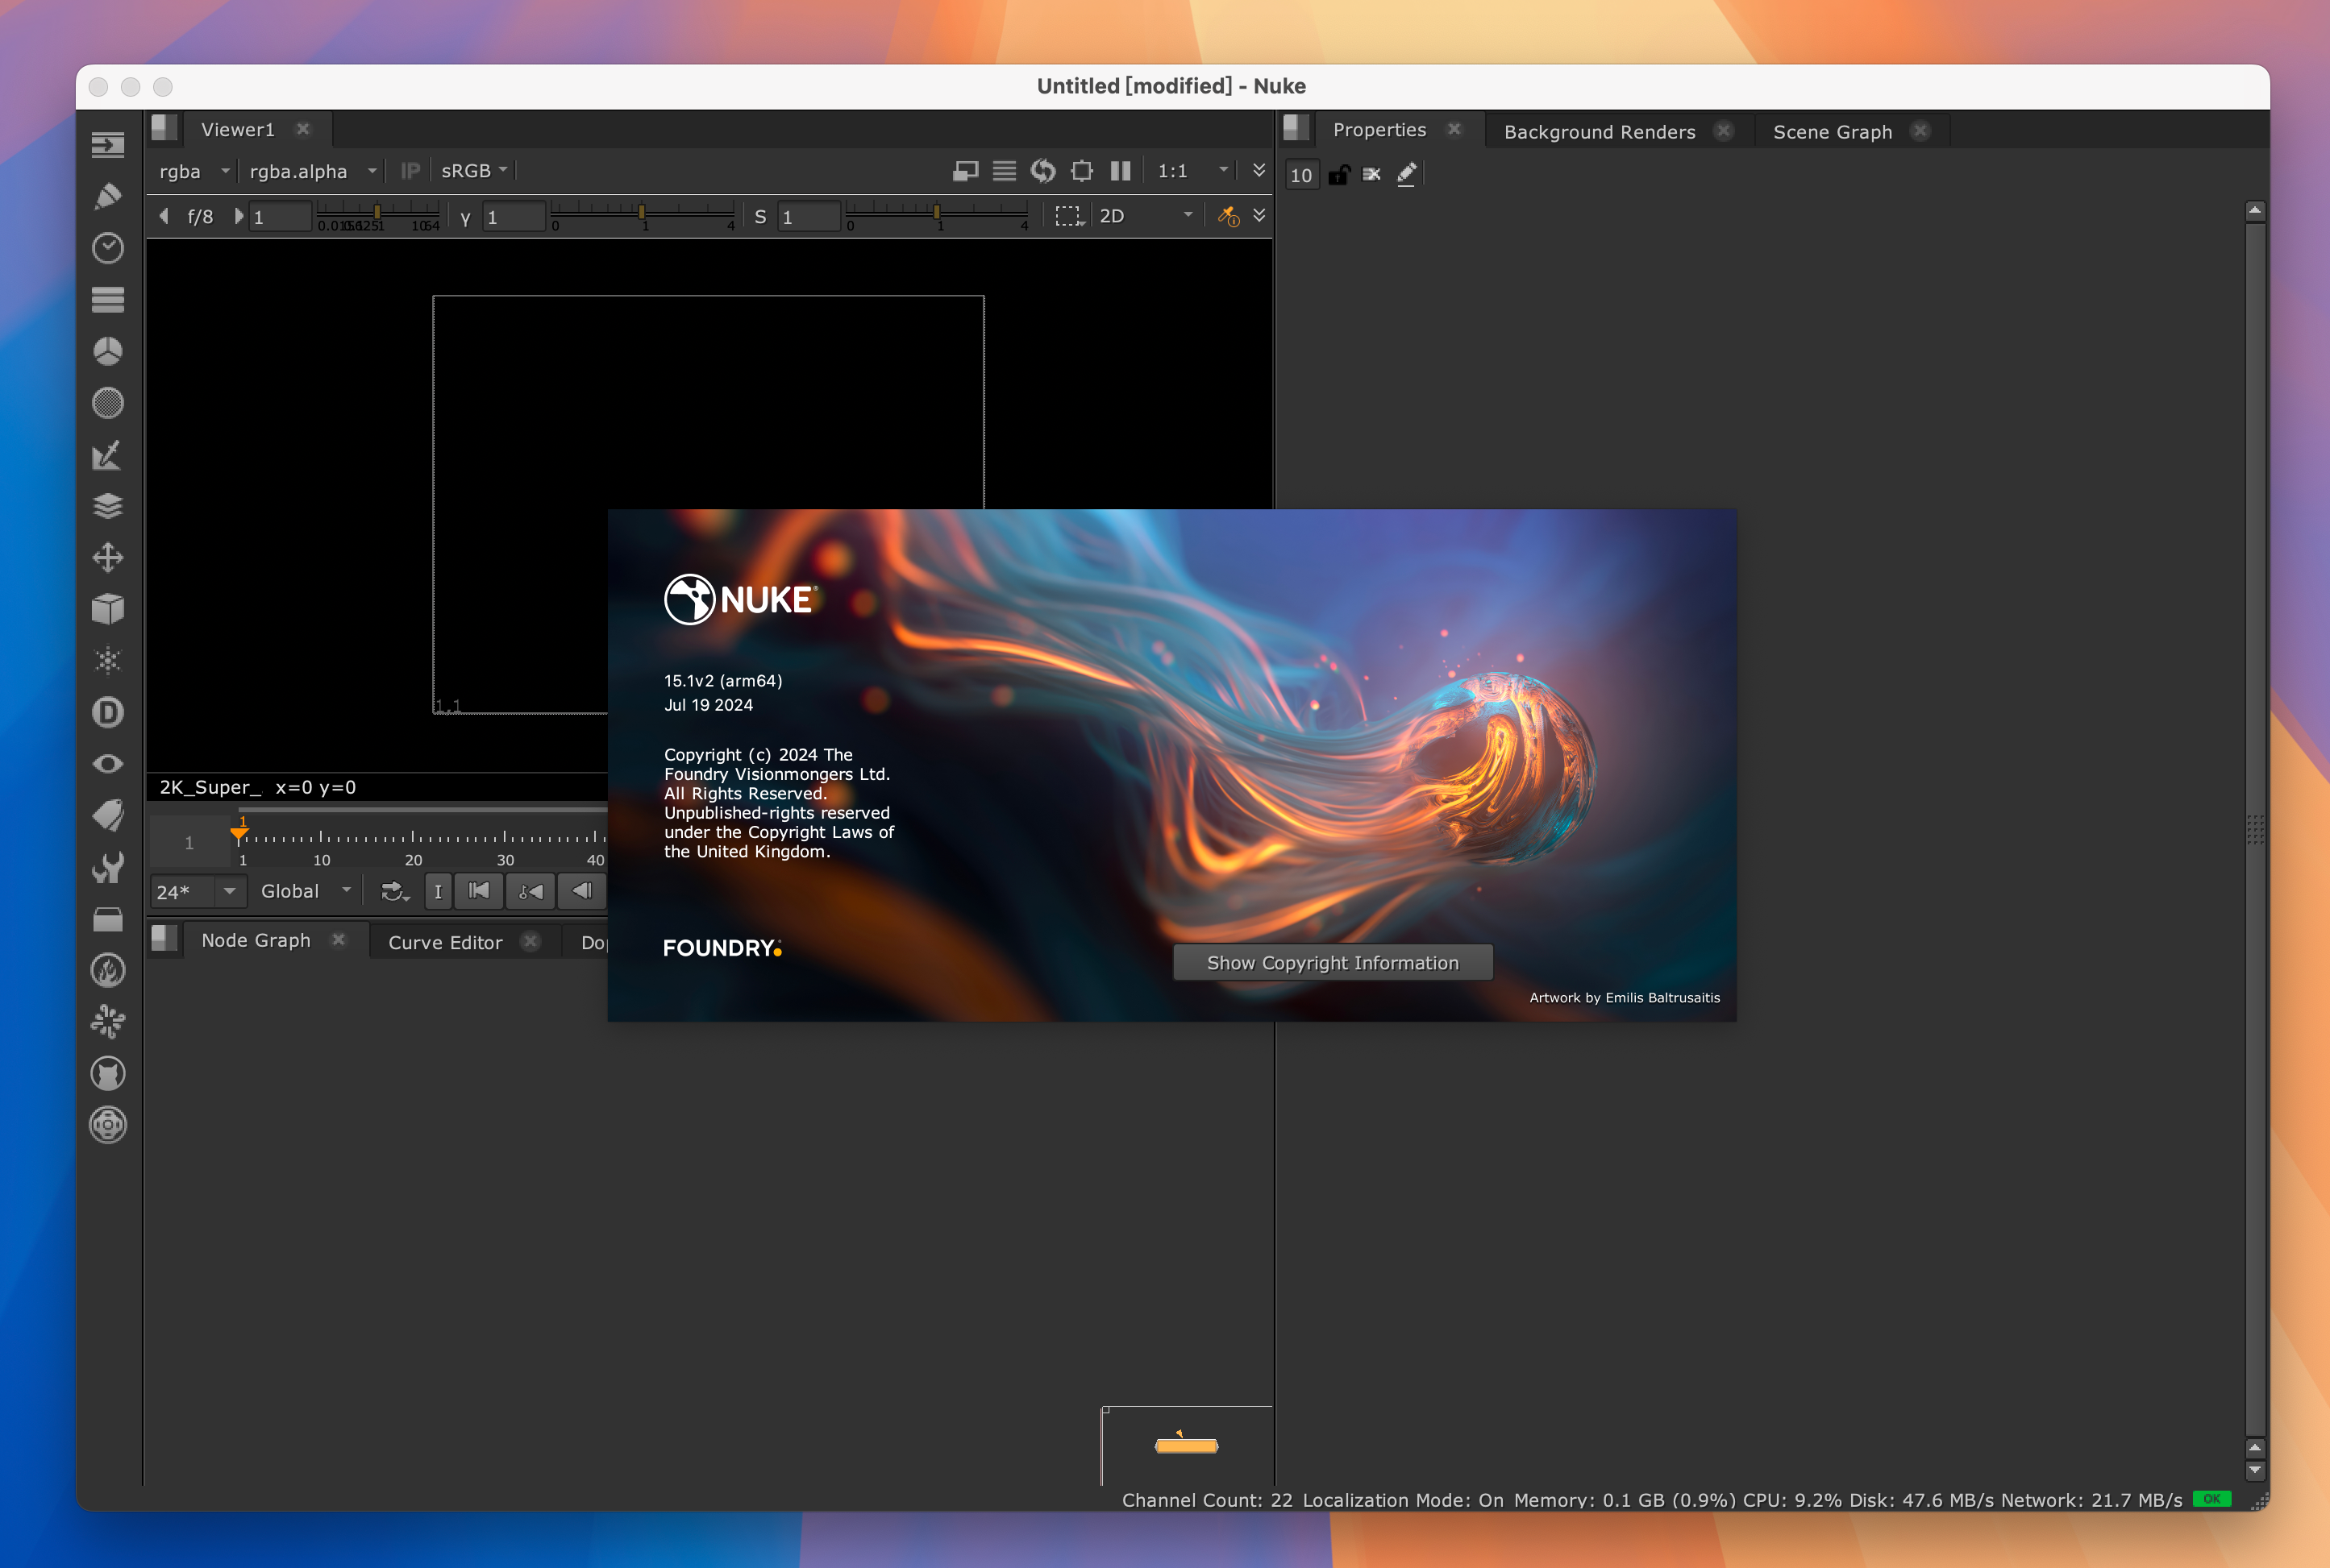Switch to the Node Graph tab

pyautogui.click(x=256, y=940)
